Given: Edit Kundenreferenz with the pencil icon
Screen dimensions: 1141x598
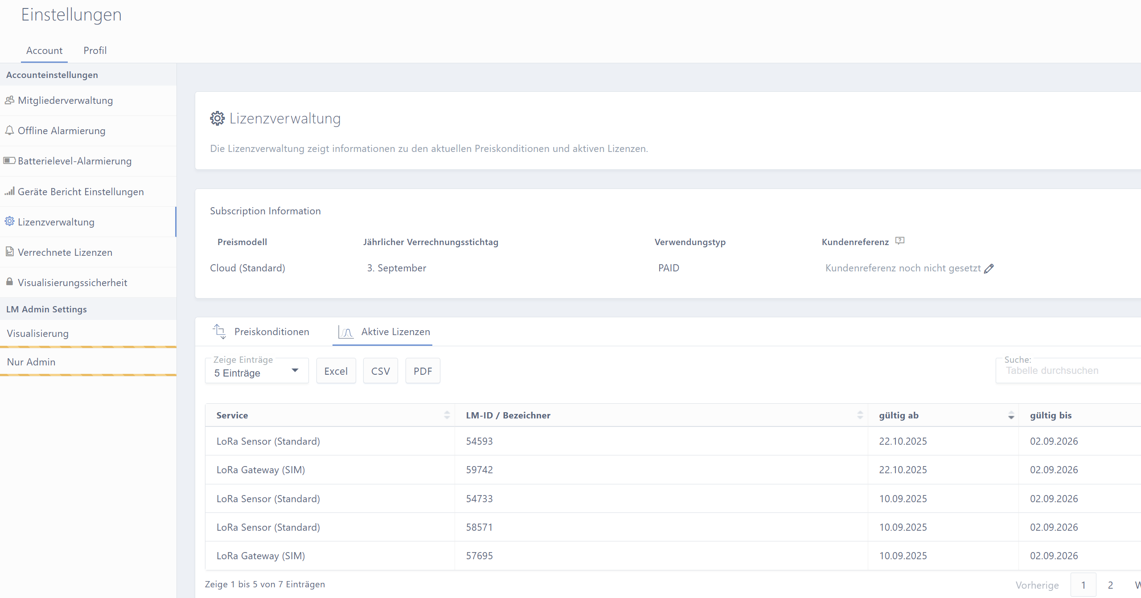Looking at the screenshot, I should [x=989, y=268].
